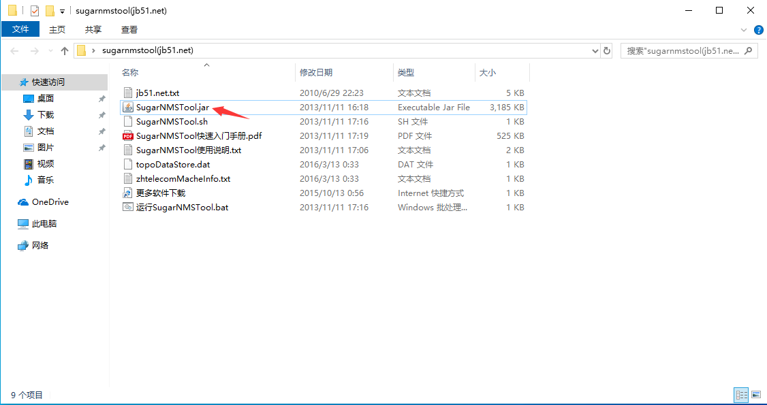Click the 图片 pictures icon in sidebar
The width and height of the screenshot is (767, 405).
pos(29,148)
